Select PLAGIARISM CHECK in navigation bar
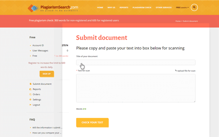 [142, 8]
